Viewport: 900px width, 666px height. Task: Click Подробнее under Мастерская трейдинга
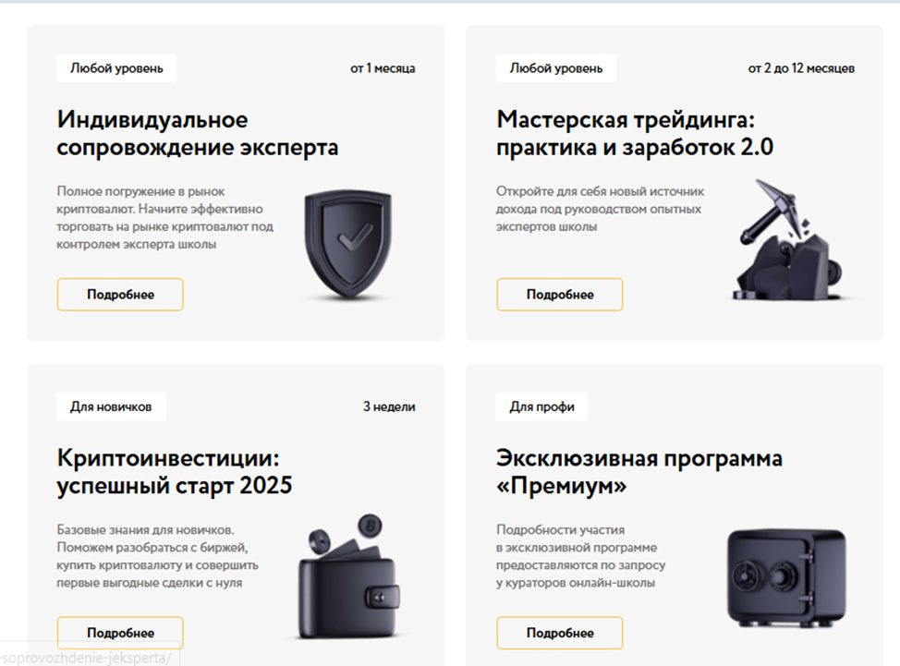560,295
